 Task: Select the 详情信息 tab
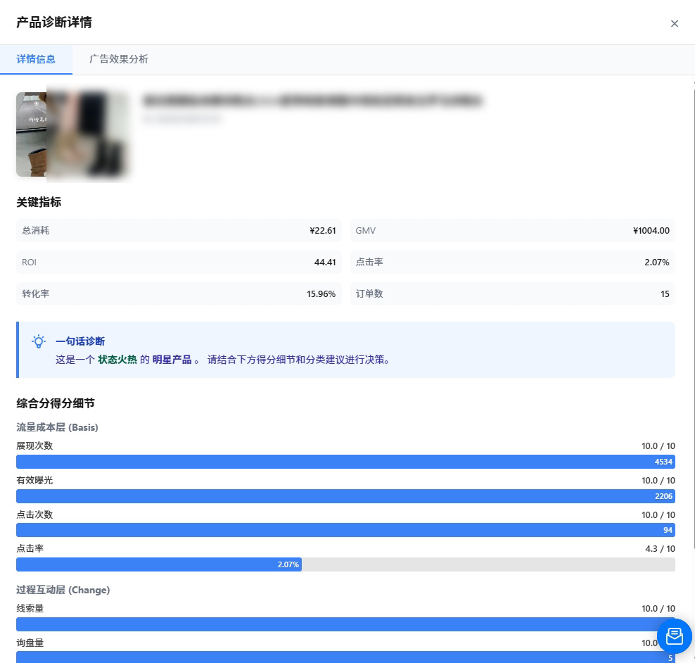pyautogui.click(x=37, y=59)
